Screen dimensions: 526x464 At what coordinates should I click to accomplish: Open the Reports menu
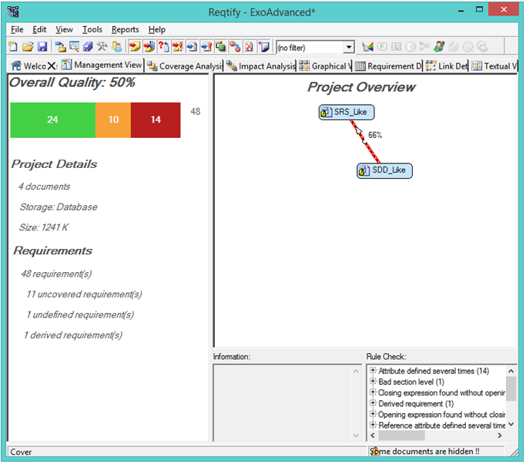(125, 29)
